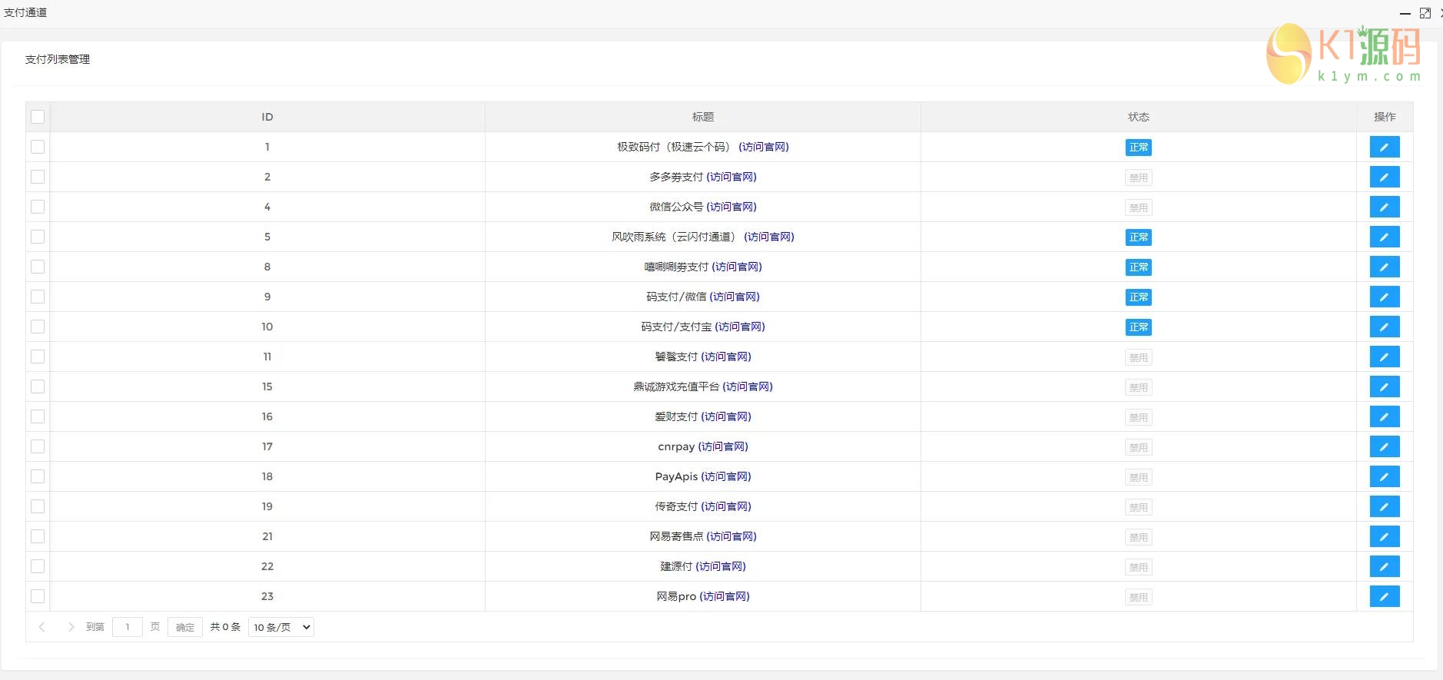Maximize the 支付通道 panel

(x=1425, y=13)
